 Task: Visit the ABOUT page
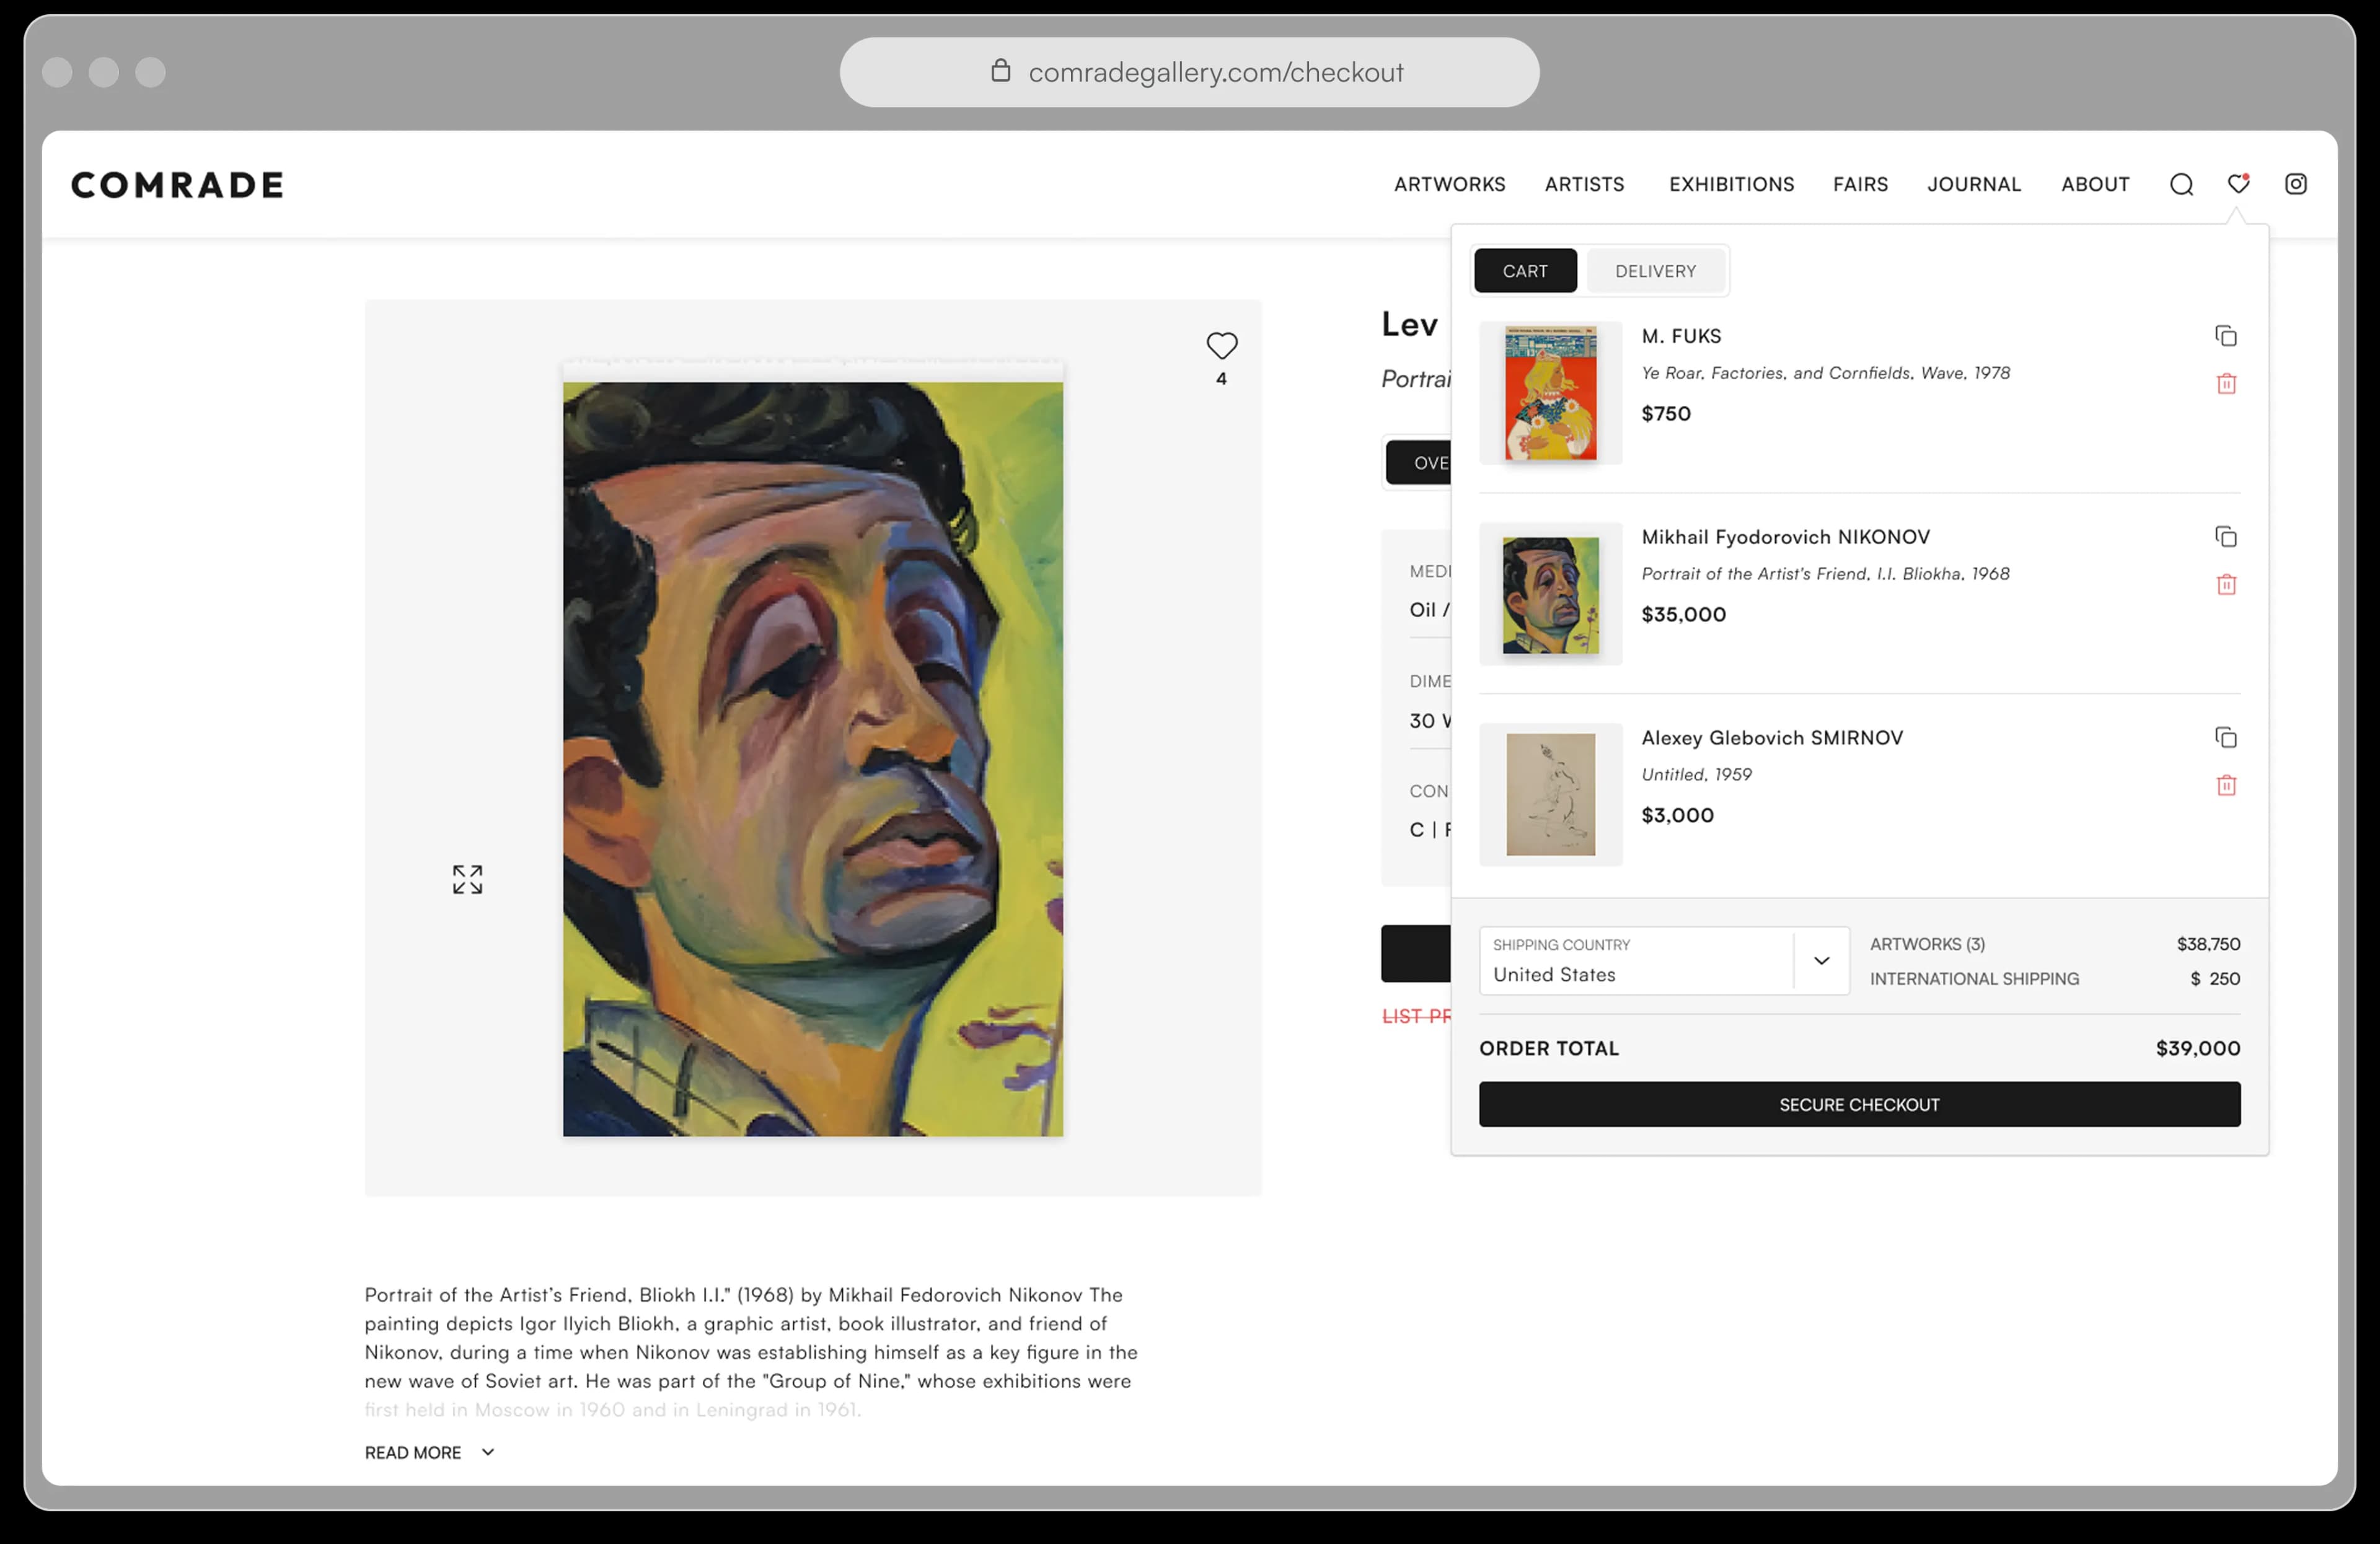pyautogui.click(x=2095, y=184)
